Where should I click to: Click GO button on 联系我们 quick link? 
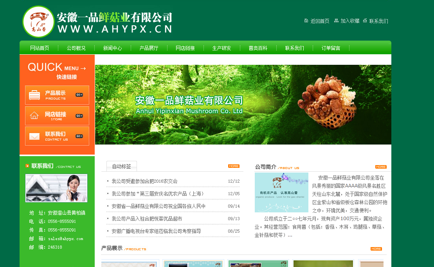(79, 136)
